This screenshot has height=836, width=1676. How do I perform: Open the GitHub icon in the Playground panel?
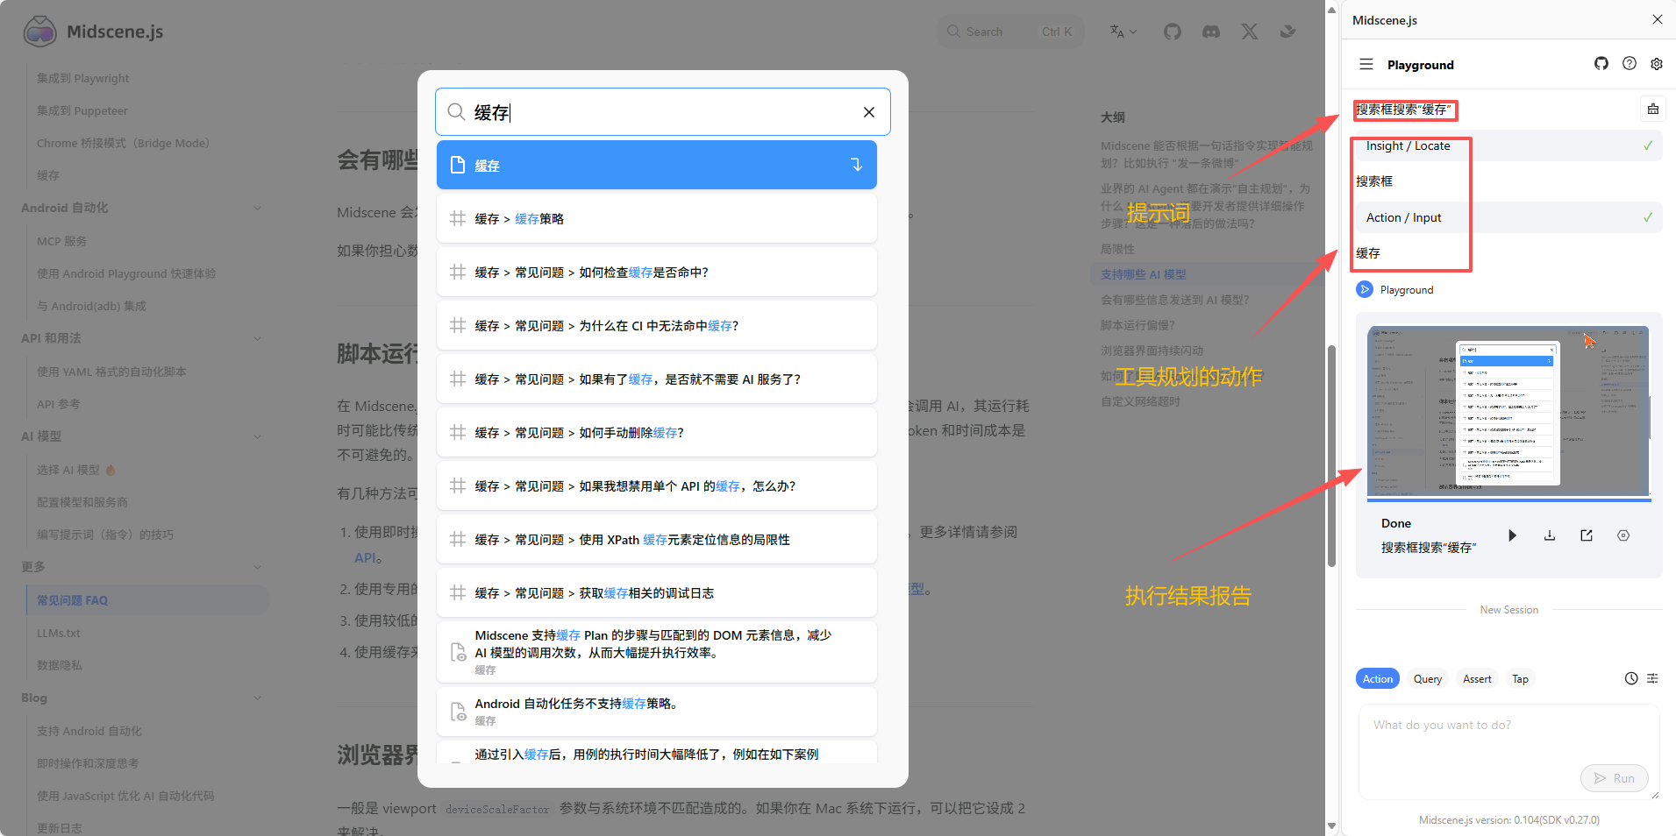[x=1601, y=63]
